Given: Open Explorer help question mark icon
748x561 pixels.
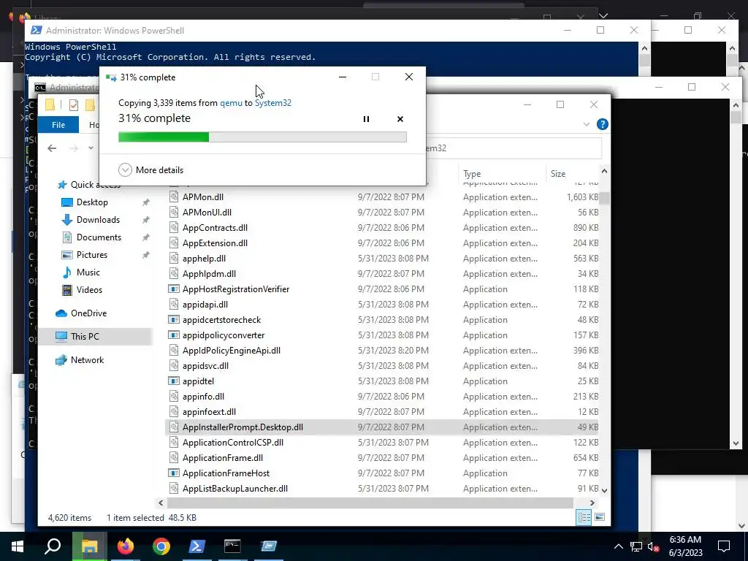Looking at the screenshot, I should coord(603,124).
